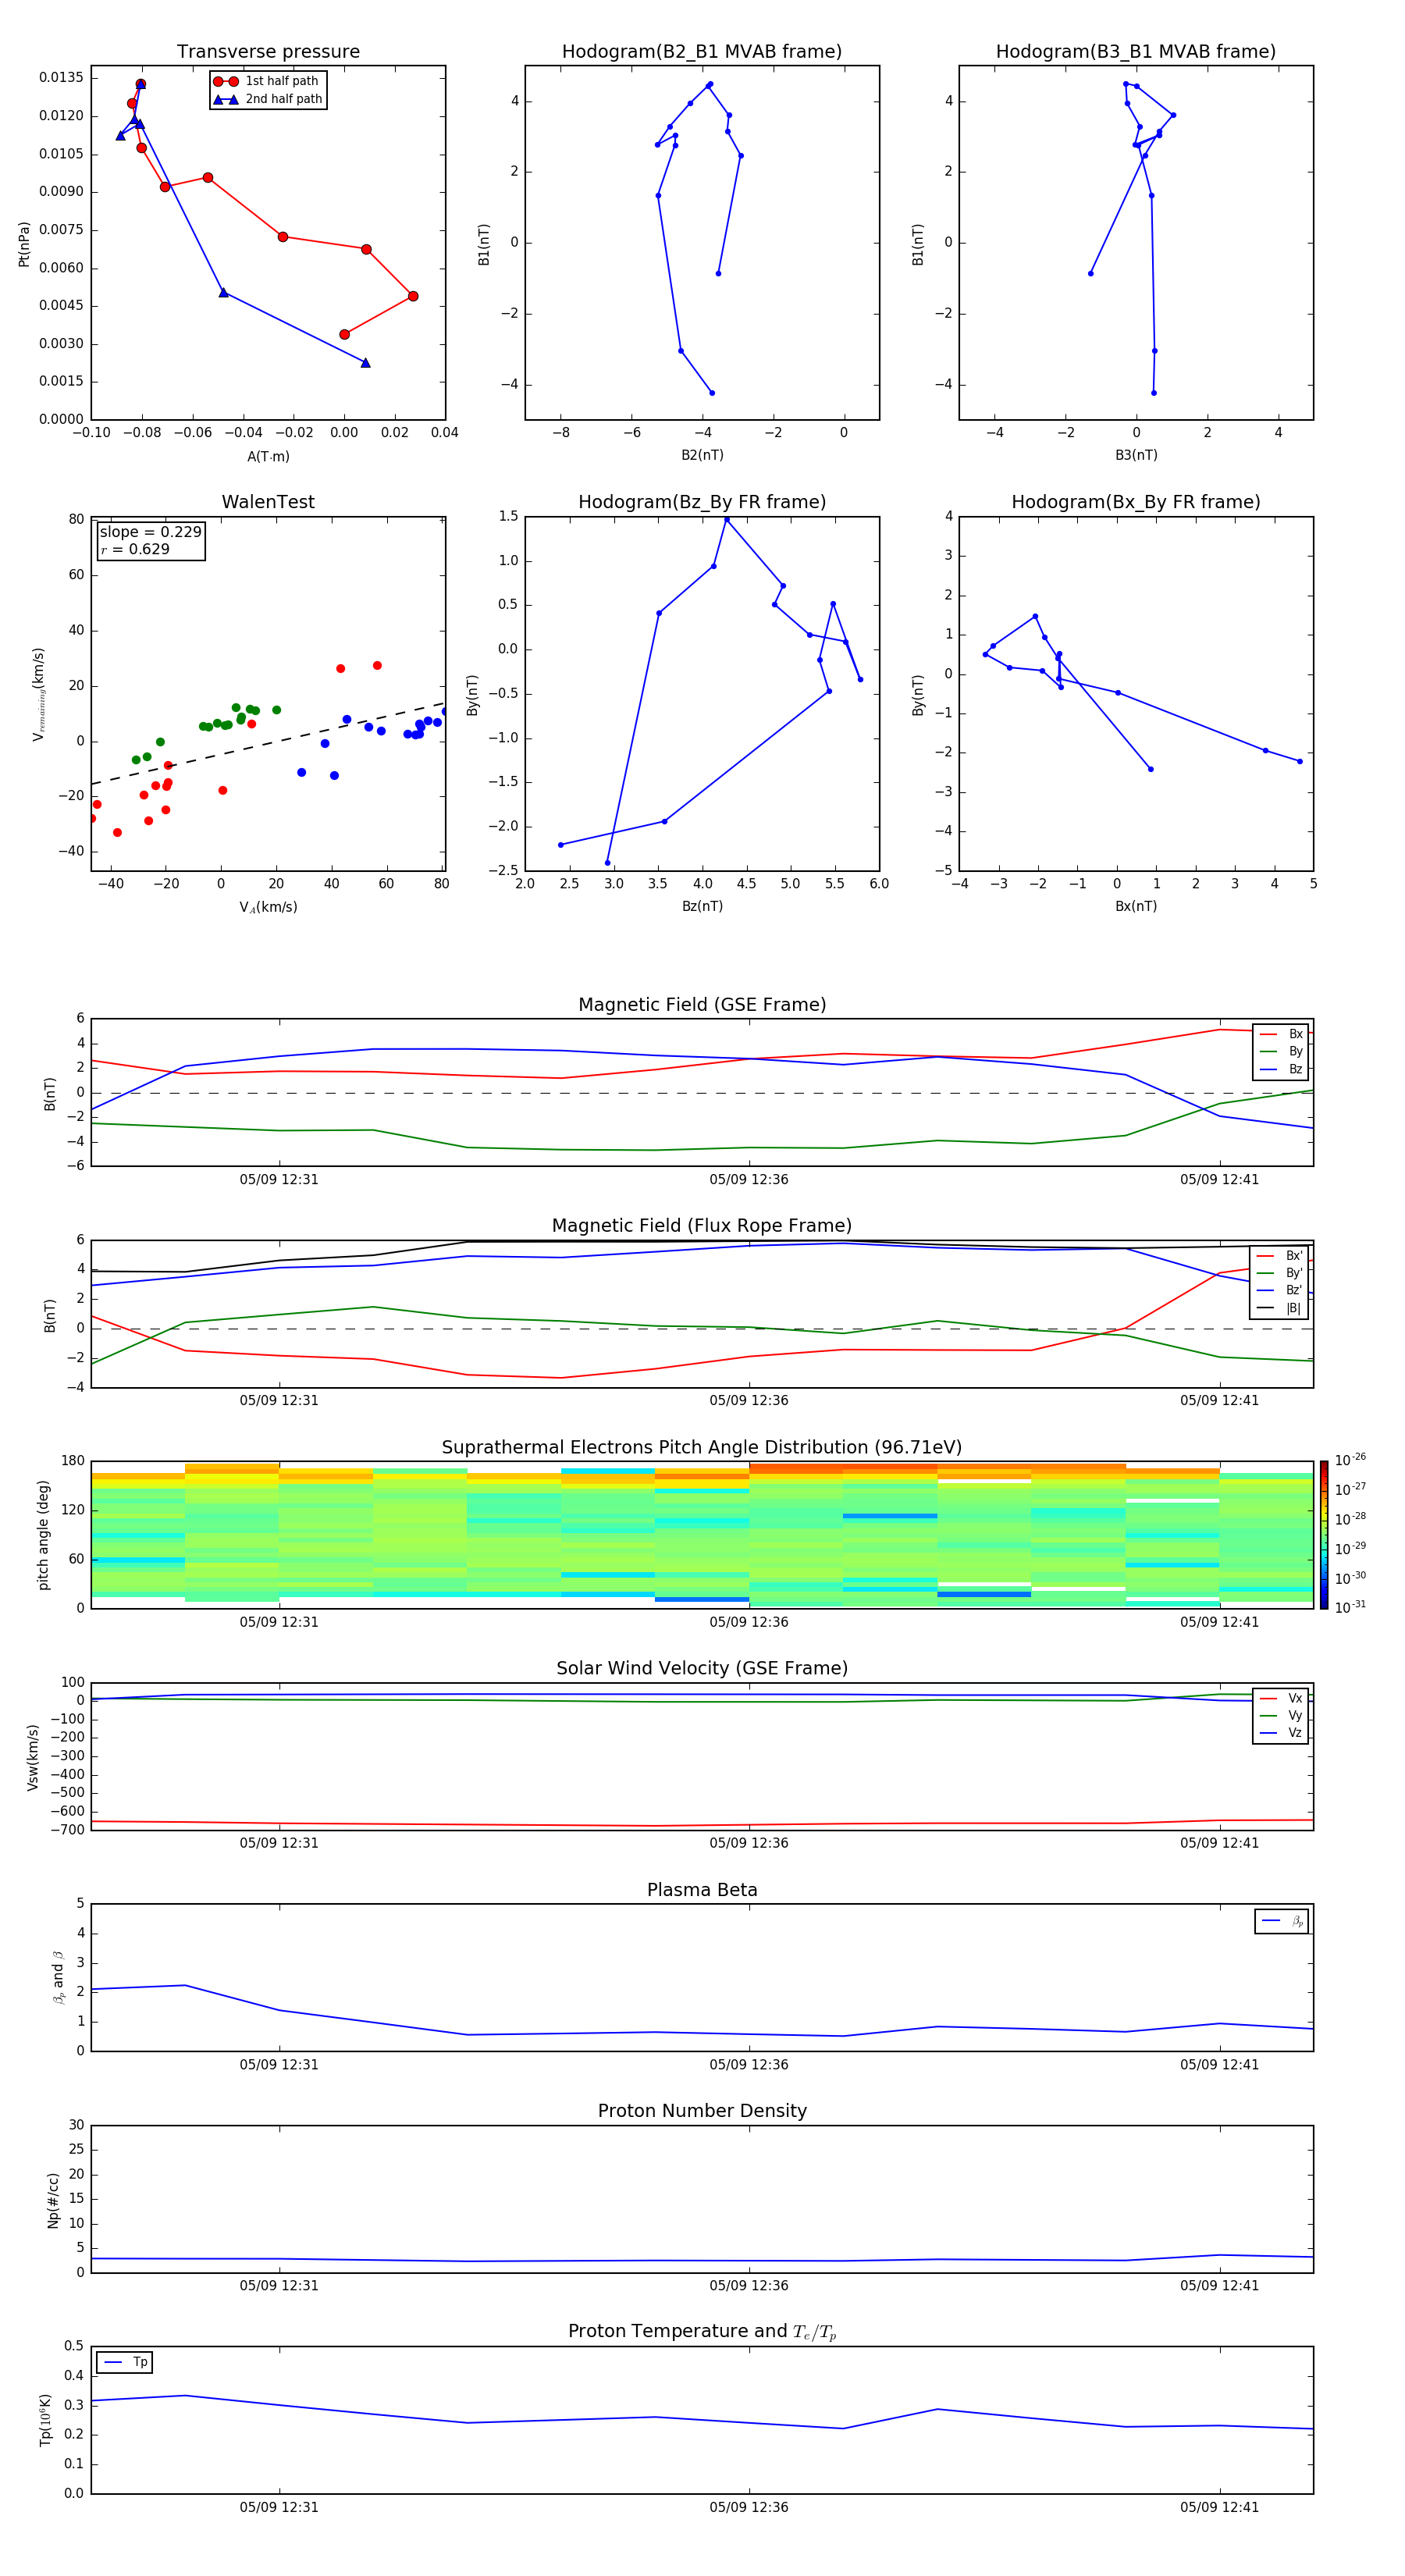This screenshot has height=2576, width=1405.
Task: Select the "B2(nT)" x-axis label
Action: (702, 456)
